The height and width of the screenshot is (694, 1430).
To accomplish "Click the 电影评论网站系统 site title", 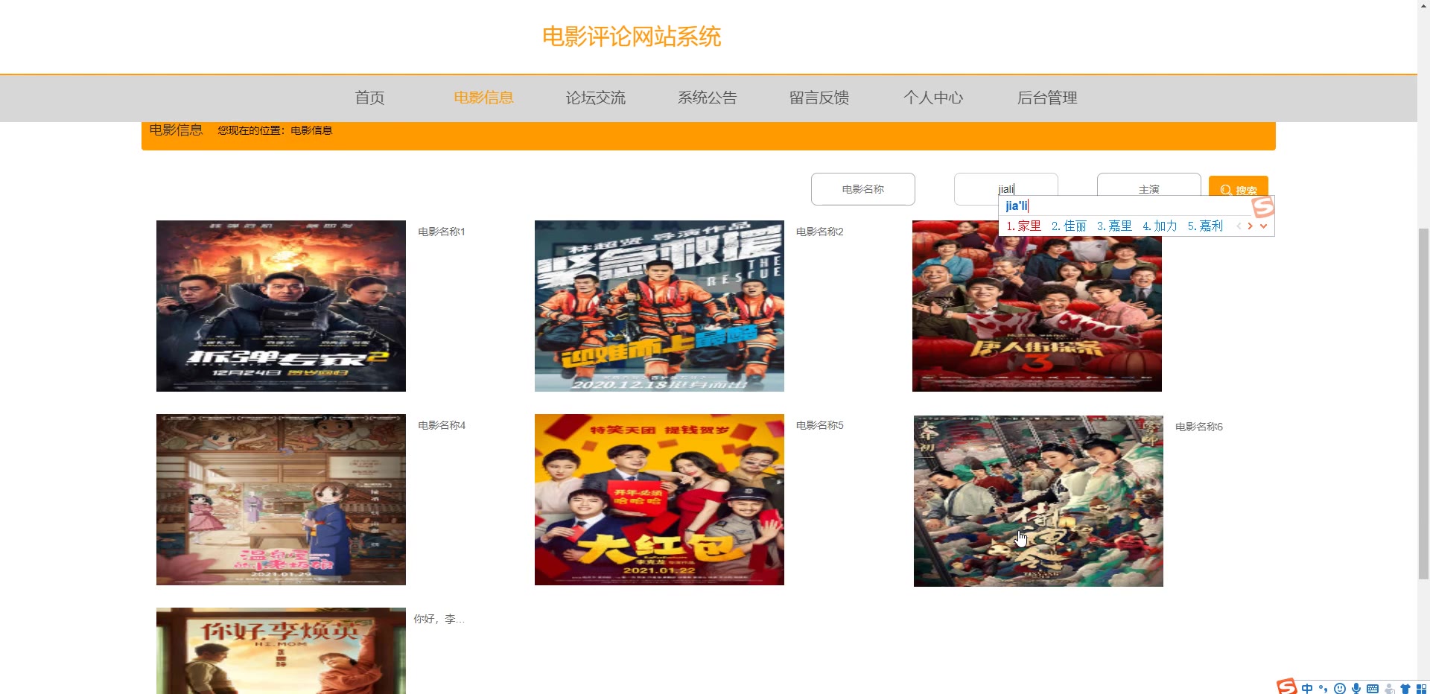I will (x=631, y=36).
